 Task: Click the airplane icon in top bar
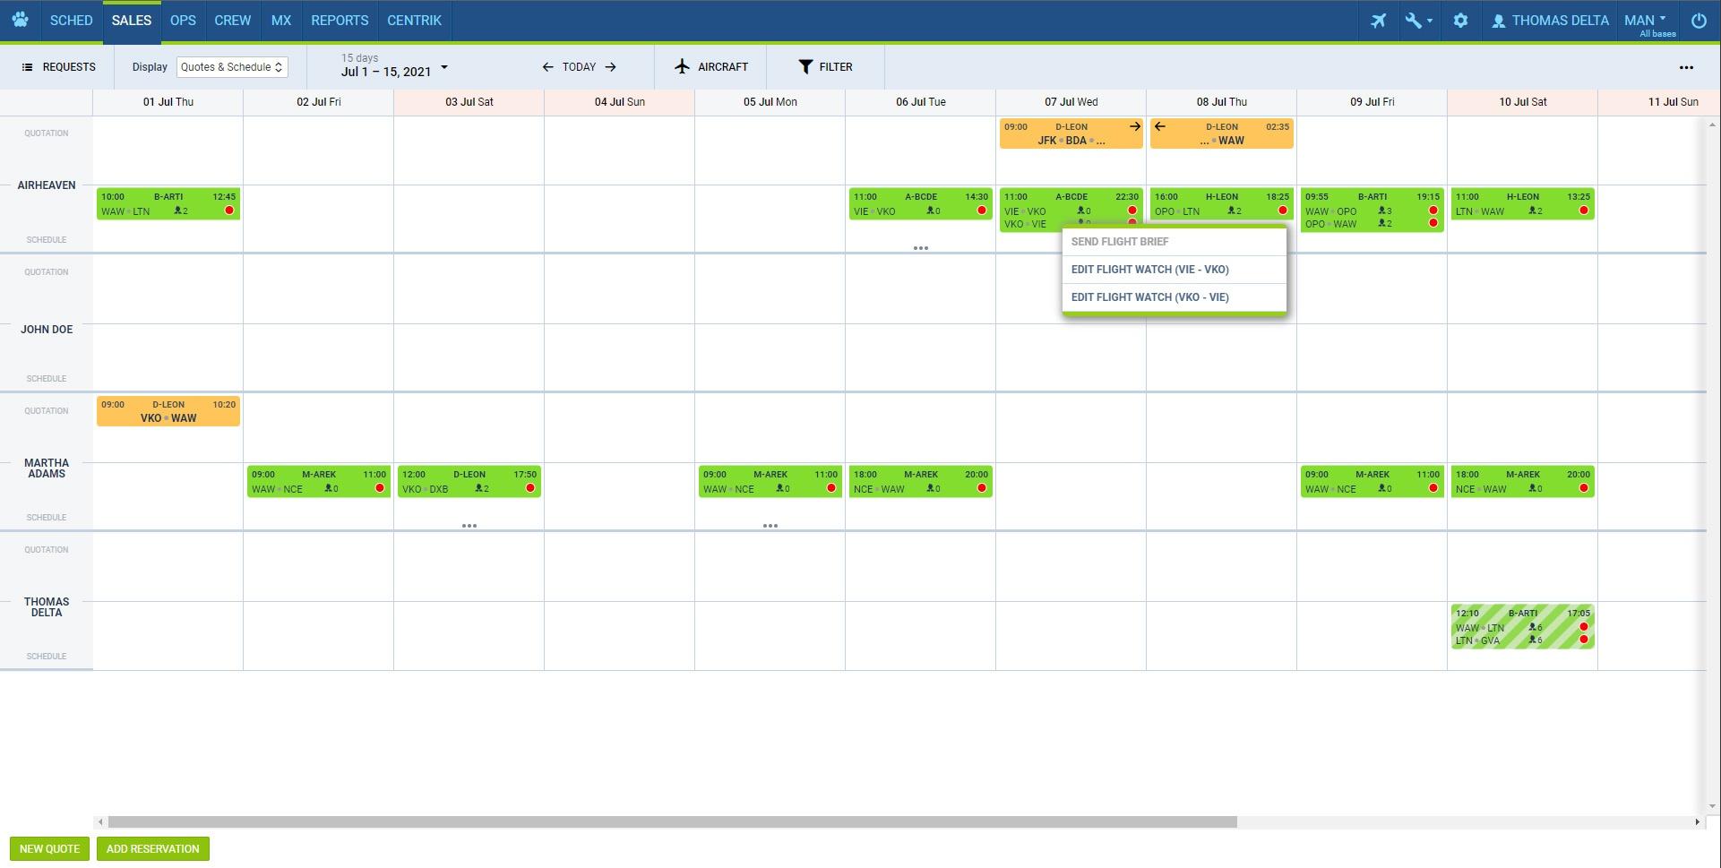click(x=1378, y=21)
